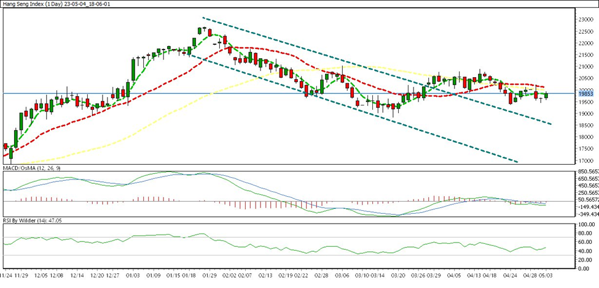Screen dimensions: 599x288
Task: Click the 03/26 date label
Action: (420, 275)
